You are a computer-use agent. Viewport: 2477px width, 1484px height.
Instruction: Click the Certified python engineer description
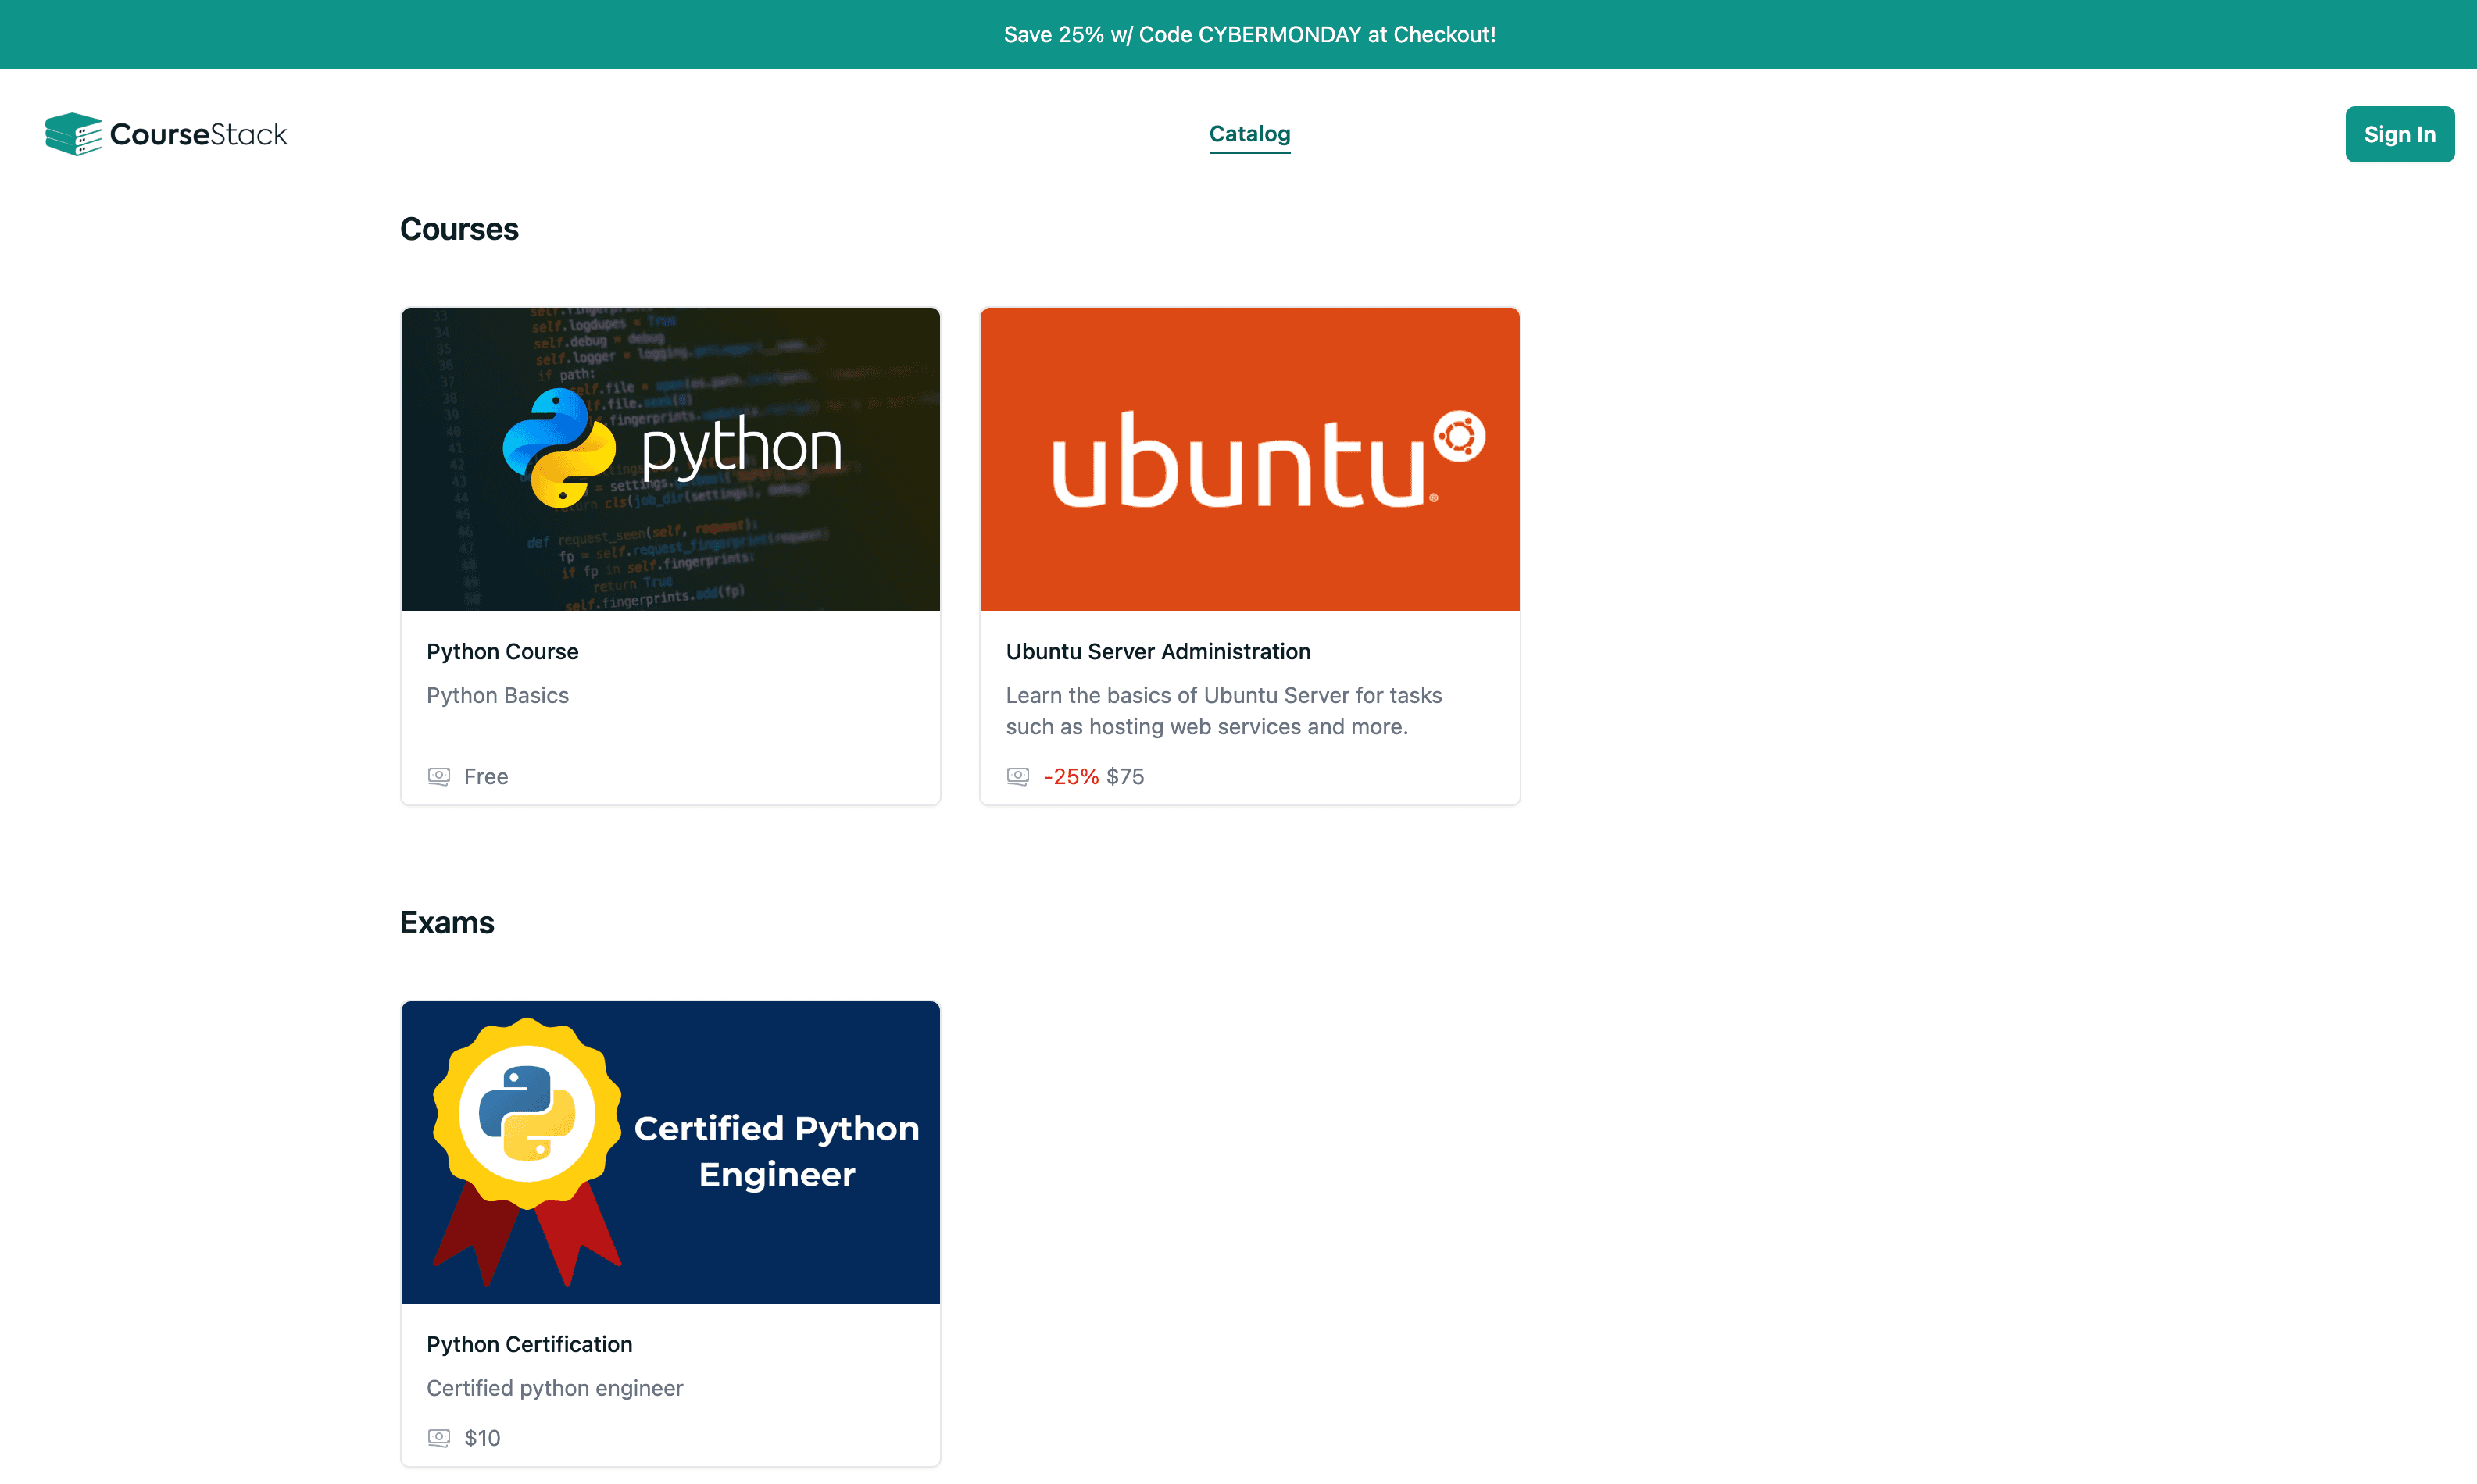click(554, 1388)
